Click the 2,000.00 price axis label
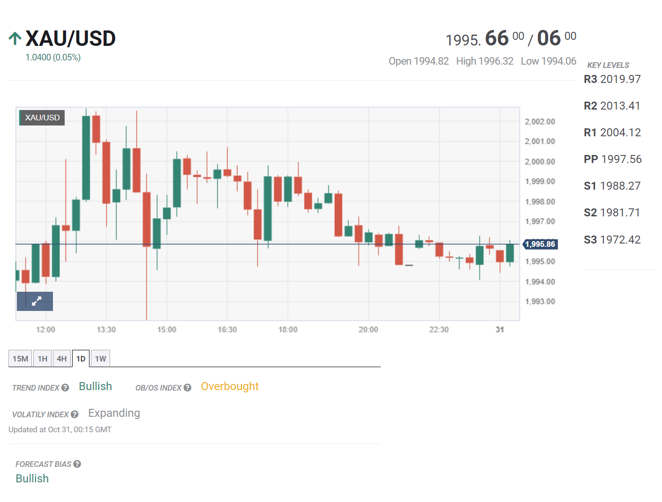This screenshot has width=662, height=502. coord(540,162)
